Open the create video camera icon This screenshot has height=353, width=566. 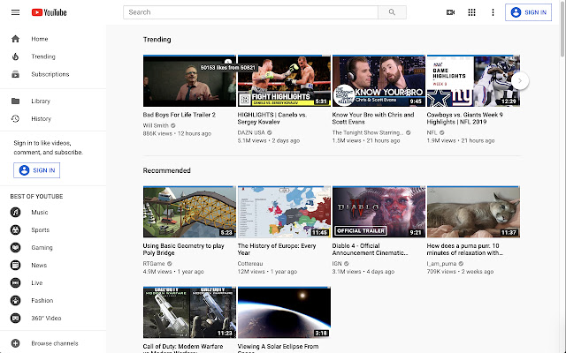click(450, 12)
